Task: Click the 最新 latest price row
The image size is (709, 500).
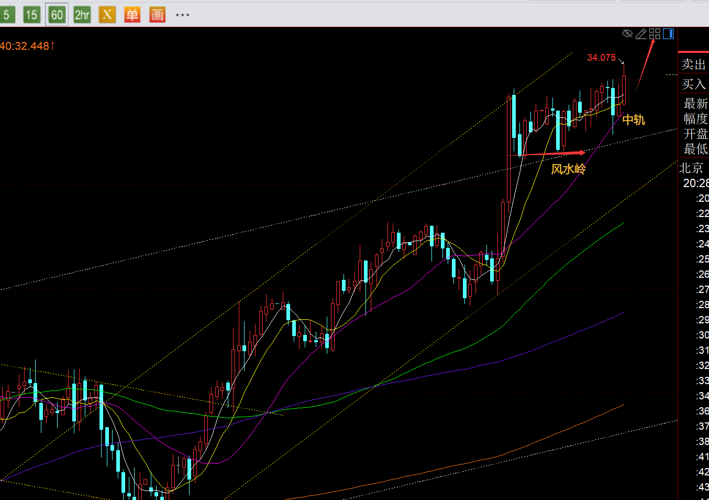Action: point(695,103)
